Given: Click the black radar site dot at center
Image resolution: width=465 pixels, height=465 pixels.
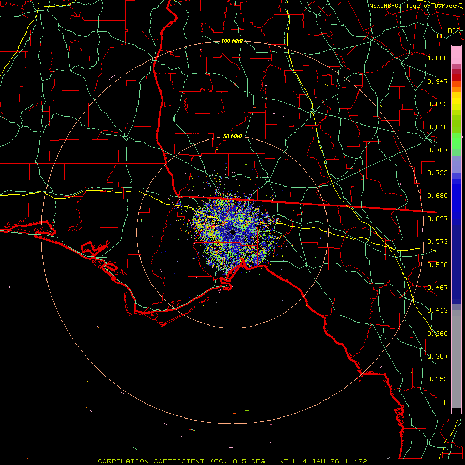Looking at the screenshot, I should [x=233, y=232].
